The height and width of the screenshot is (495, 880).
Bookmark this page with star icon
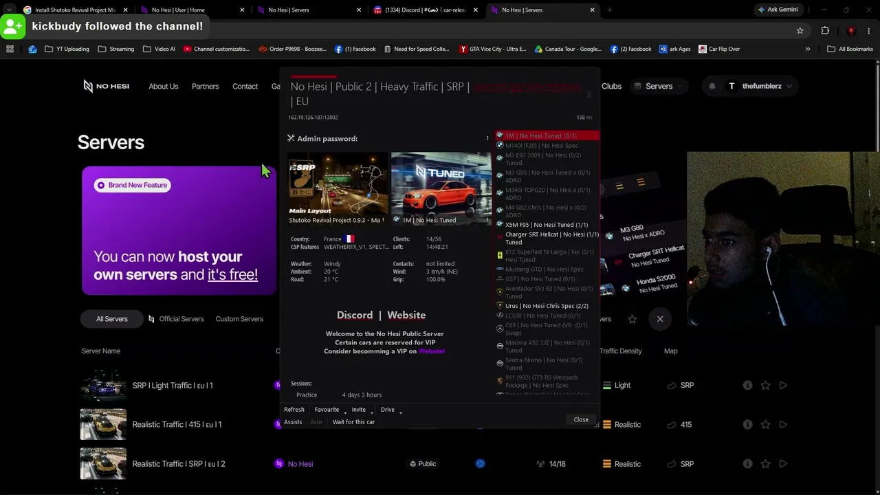pos(800,31)
